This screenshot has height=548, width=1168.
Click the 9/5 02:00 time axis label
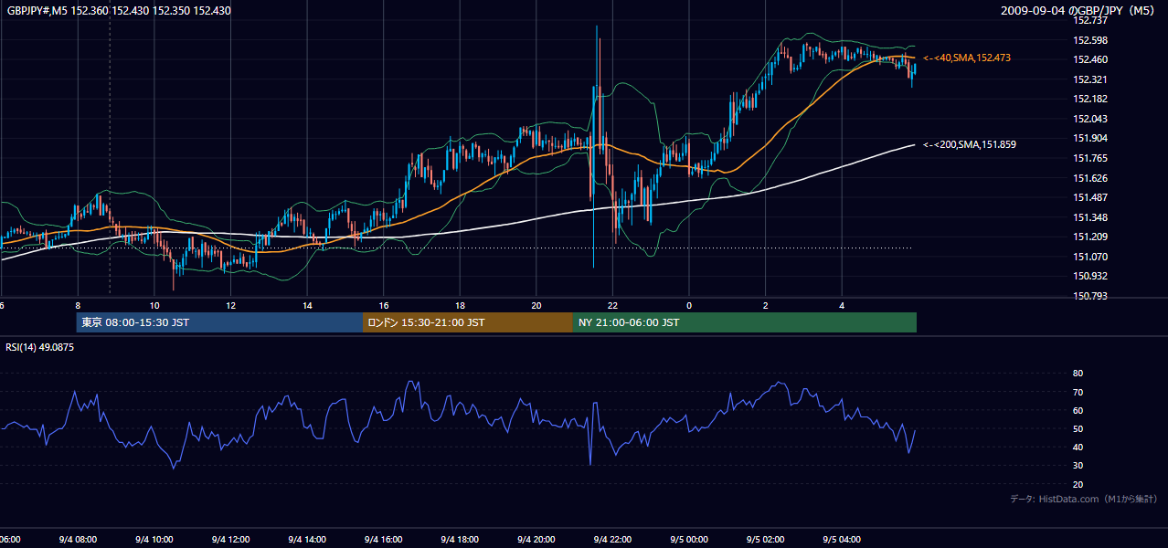coord(766,539)
